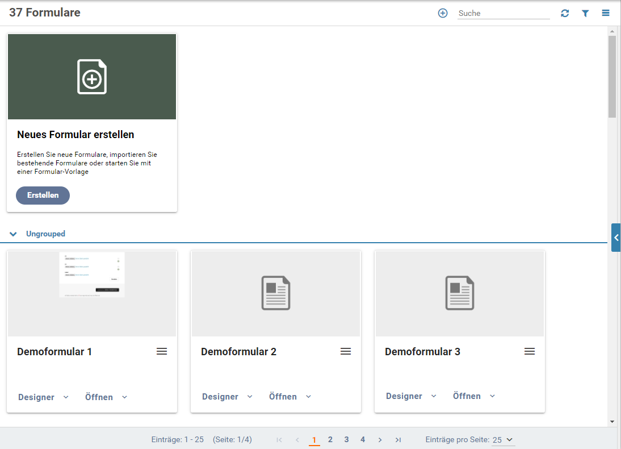Click the Demoformular 3 title
Screen dimensions: 621x449
click(422, 352)
